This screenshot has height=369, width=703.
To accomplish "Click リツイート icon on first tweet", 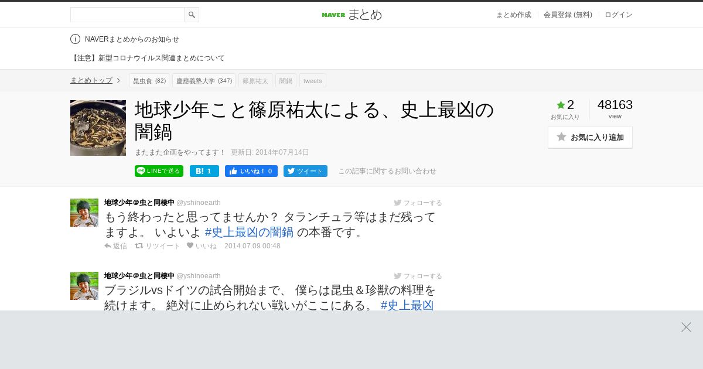I will [158, 246].
